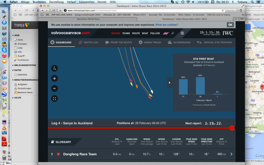
Task: Click the Share icon in Safari toolbar
Action: (53, 10)
